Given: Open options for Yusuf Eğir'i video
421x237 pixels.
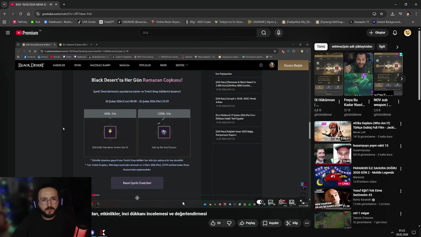Looking at the screenshot, I should [401, 191].
